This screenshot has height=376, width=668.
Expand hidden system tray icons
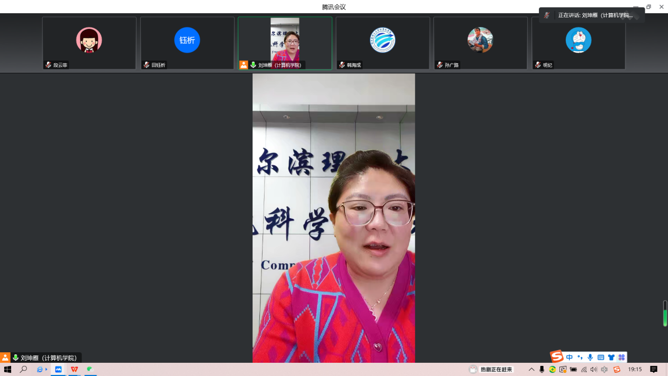(x=531, y=370)
